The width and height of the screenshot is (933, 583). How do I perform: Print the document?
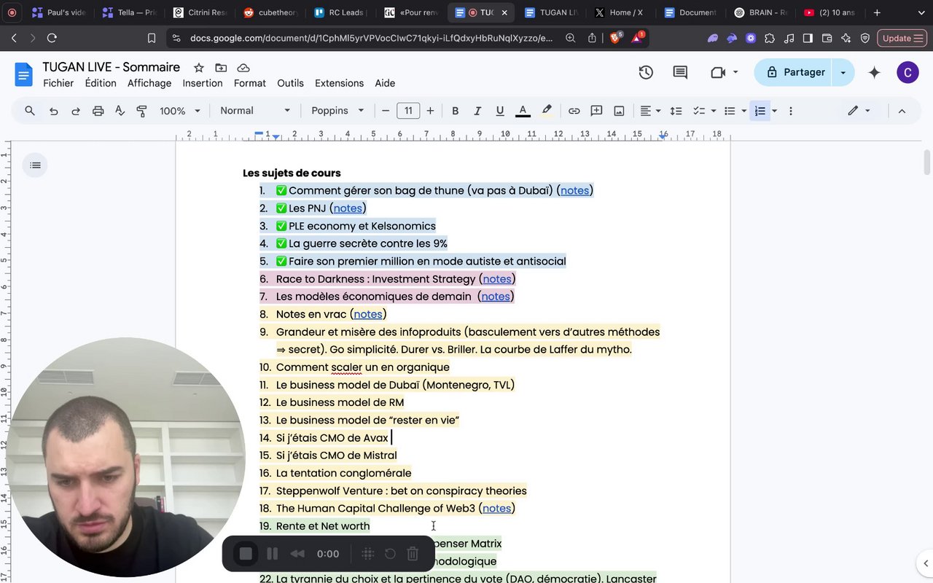98,111
